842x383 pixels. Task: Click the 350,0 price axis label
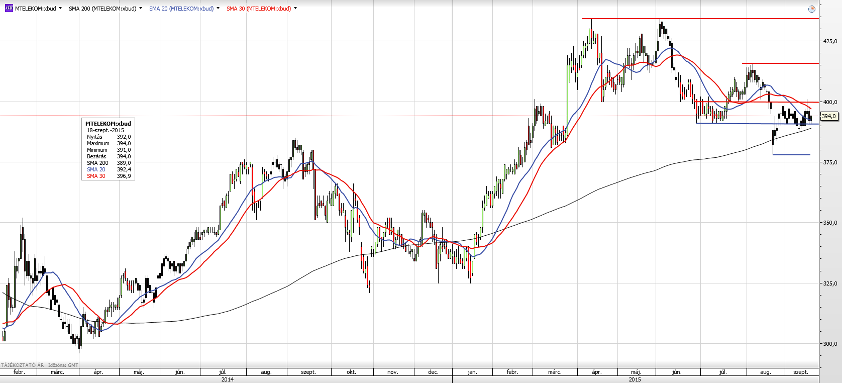coord(829,223)
